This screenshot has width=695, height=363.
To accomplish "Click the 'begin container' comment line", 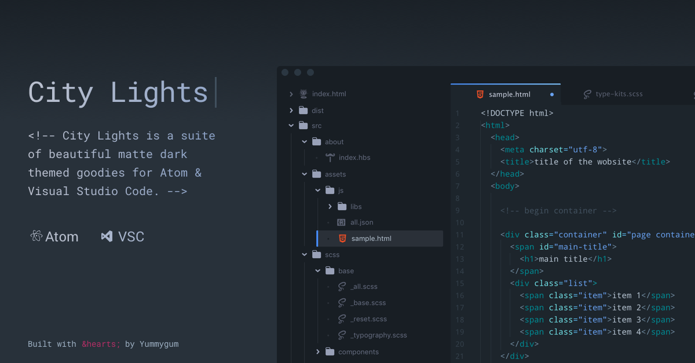I will (x=558, y=210).
